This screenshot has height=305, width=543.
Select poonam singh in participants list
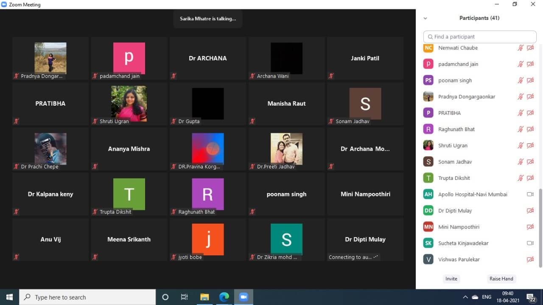click(x=455, y=81)
